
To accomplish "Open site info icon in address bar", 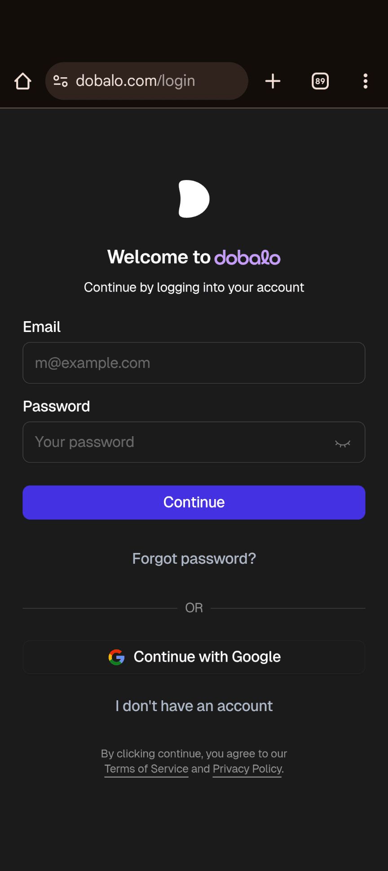I will pos(61,81).
